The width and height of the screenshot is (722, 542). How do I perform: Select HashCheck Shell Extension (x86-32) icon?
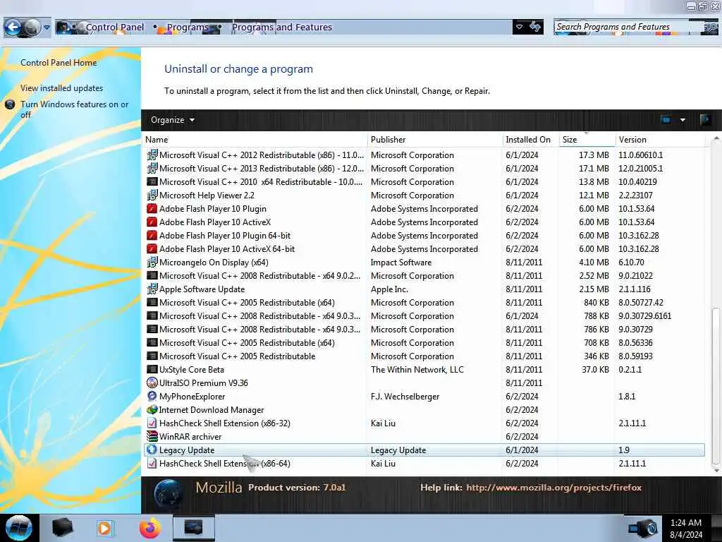click(x=152, y=423)
